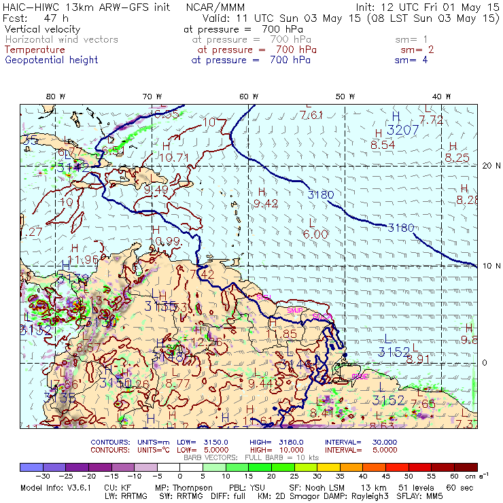The image size is (503, 503).
Task: Select the dark red color bar segment after 55
Action: coord(443,467)
